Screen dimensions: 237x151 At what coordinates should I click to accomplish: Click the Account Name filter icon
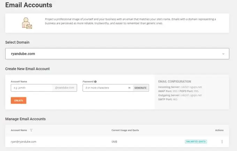[x=31, y=130]
